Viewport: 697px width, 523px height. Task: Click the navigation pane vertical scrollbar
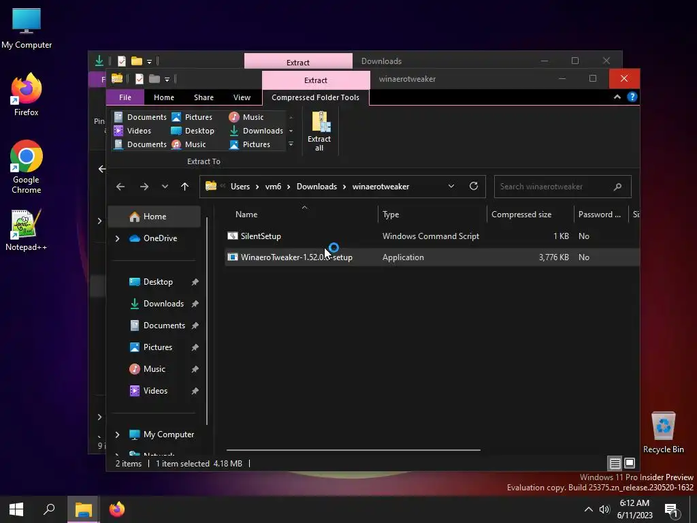207,320
